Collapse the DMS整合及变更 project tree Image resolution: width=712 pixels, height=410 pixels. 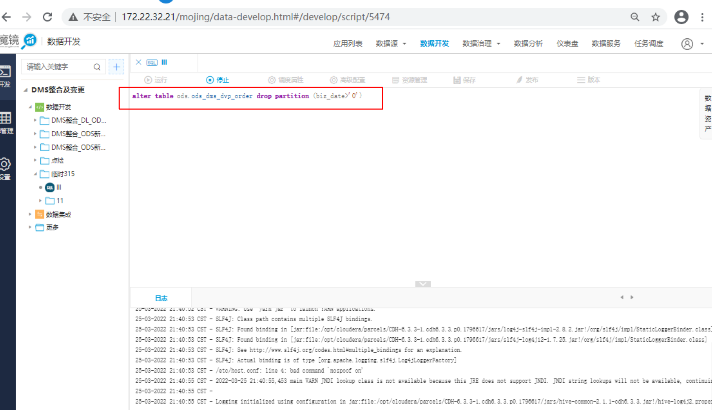pos(26,90)
